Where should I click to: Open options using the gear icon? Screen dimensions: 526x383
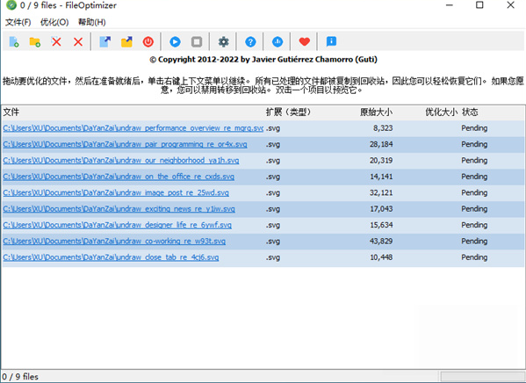223,41
